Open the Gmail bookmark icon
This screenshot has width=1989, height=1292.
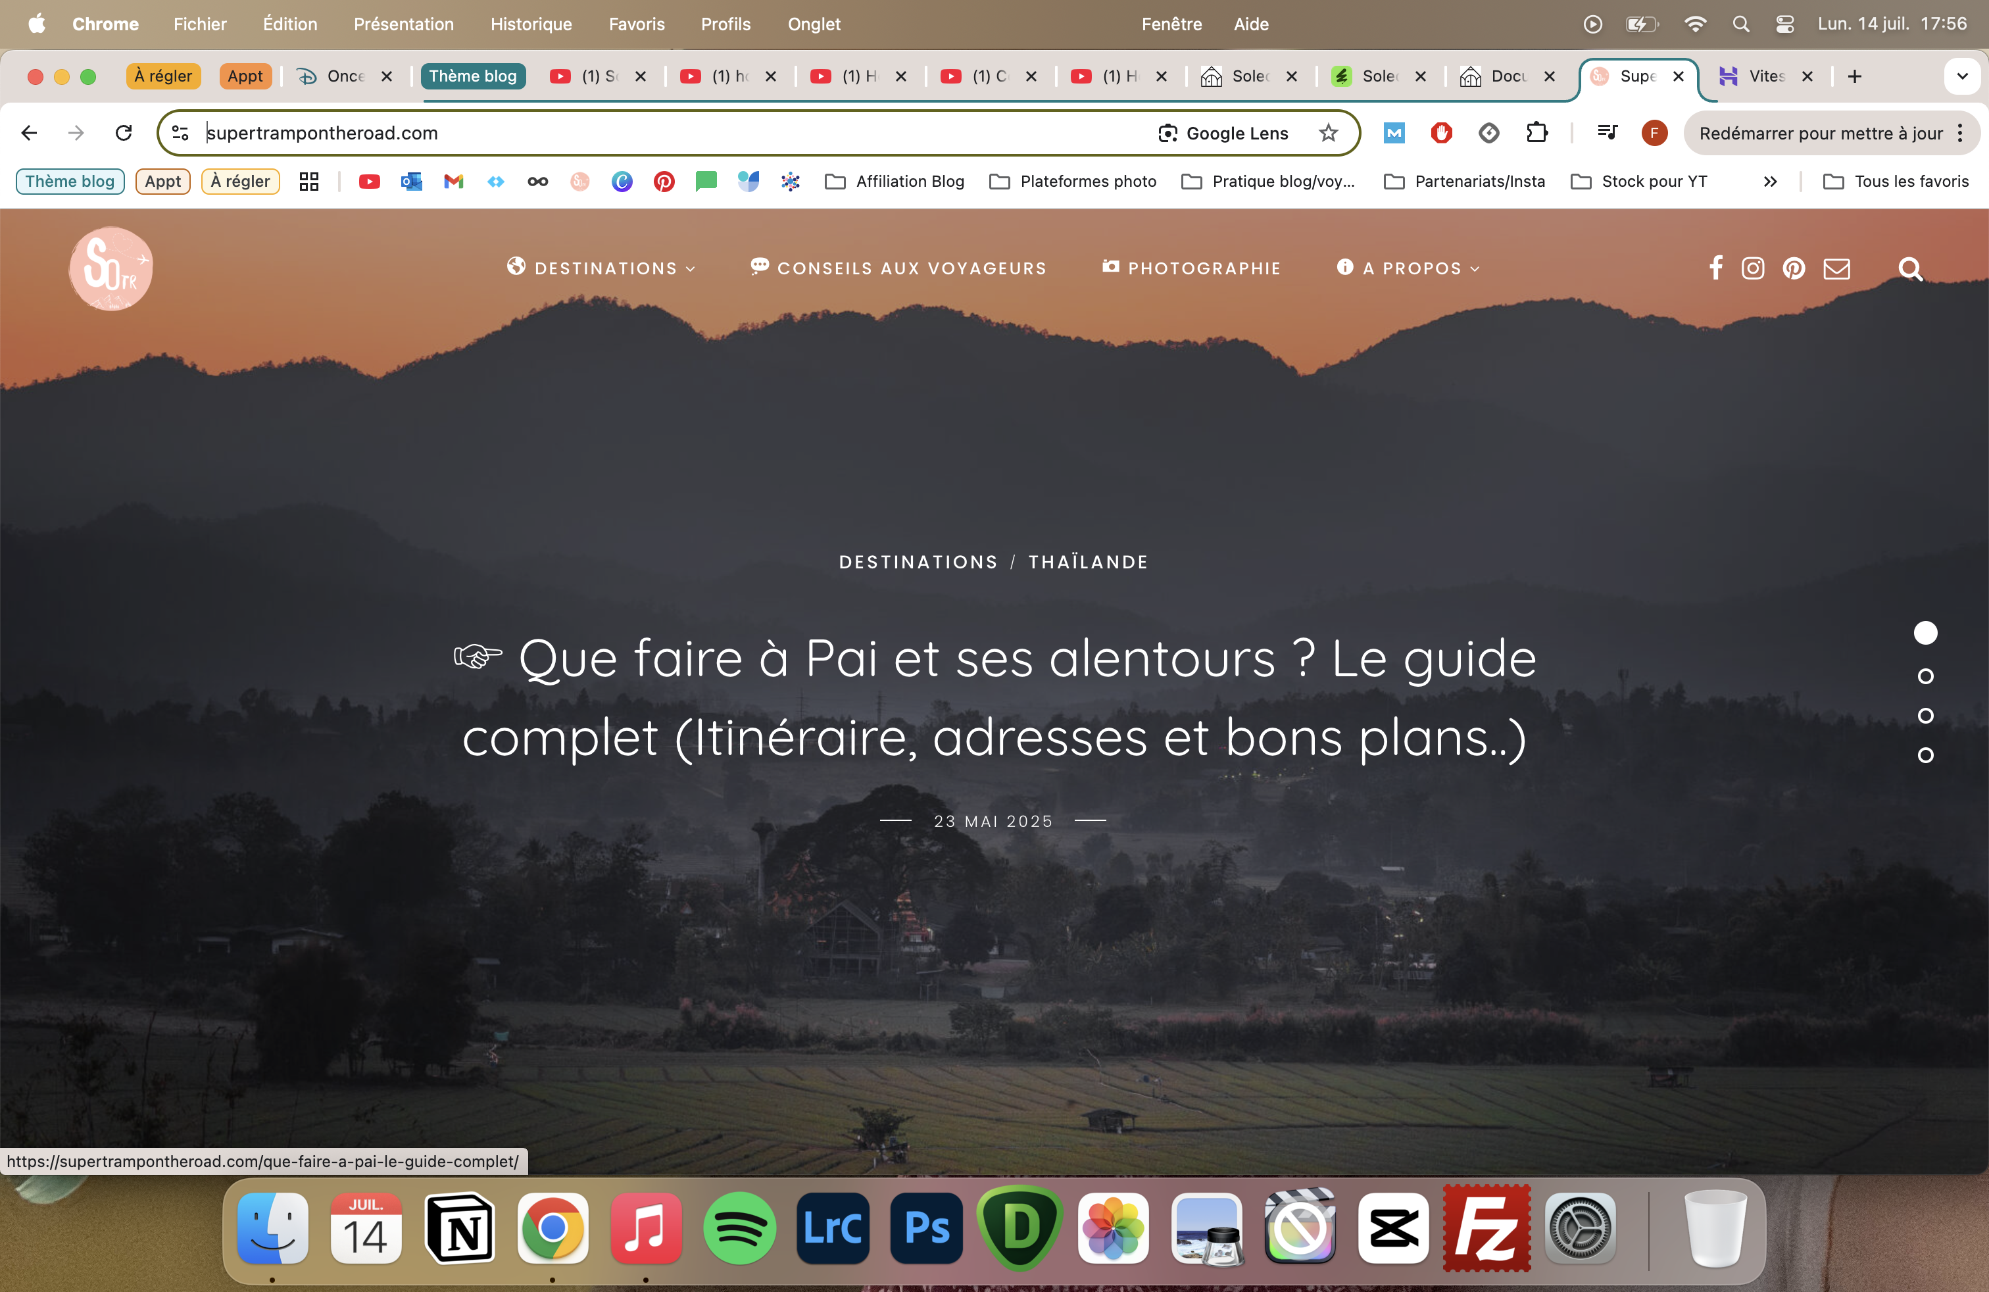pyautogui.click(x=454, y=182)
